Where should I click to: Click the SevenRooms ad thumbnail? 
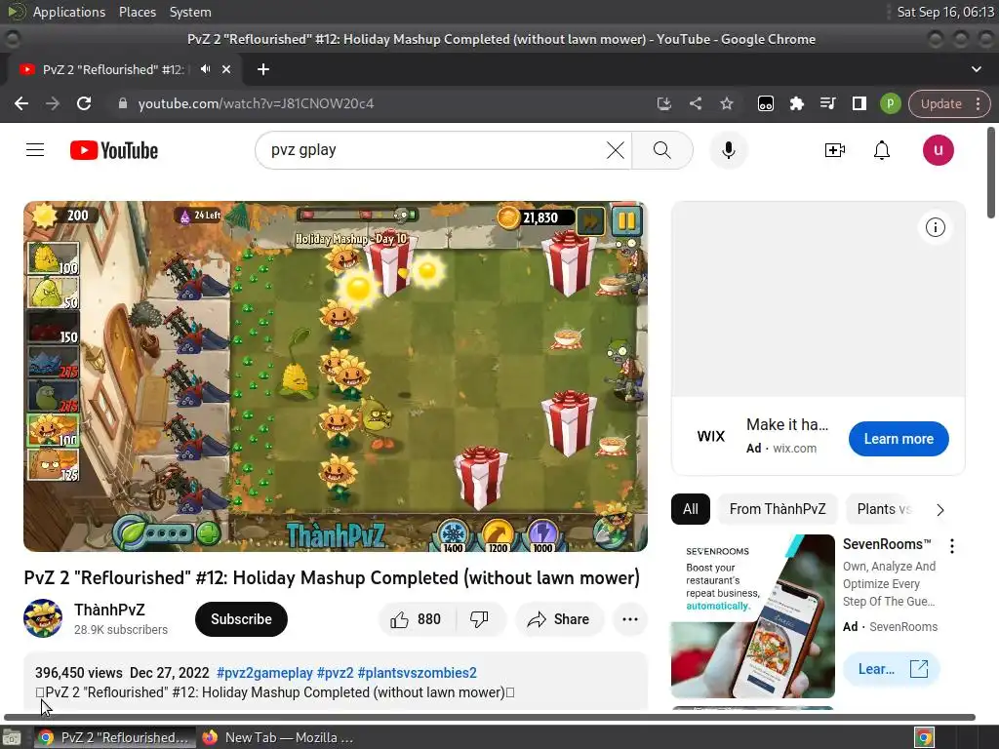pos(752,616)
